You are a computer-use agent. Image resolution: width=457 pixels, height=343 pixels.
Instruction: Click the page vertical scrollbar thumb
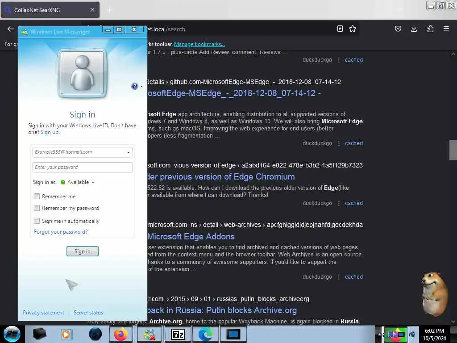point(453,150)
